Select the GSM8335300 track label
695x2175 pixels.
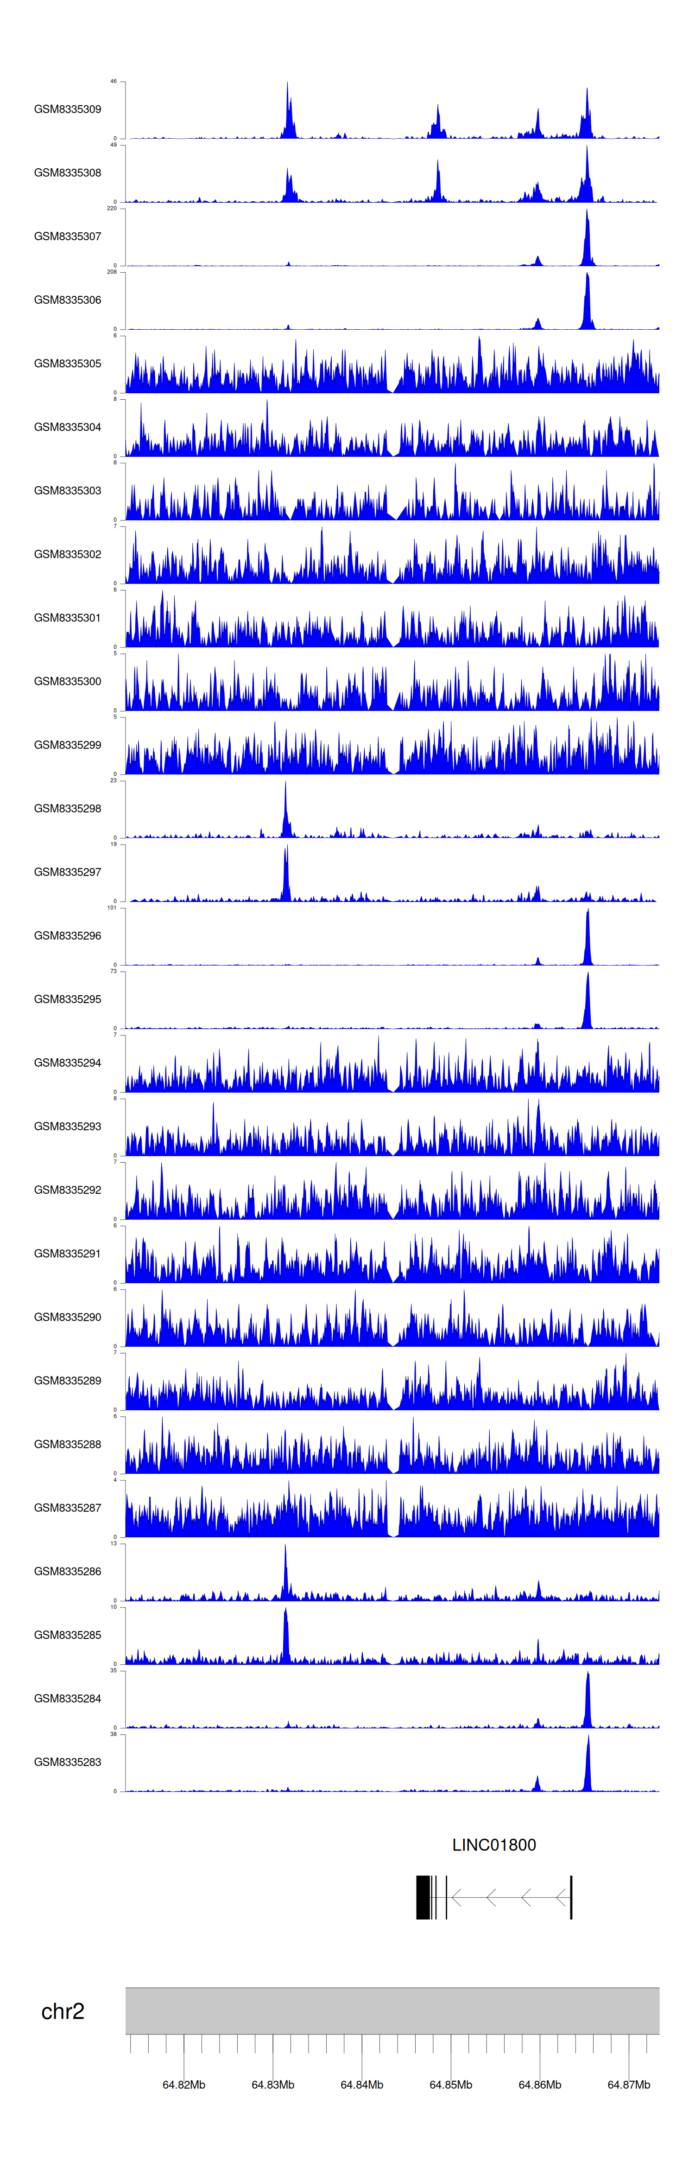[x=68, y=681]
